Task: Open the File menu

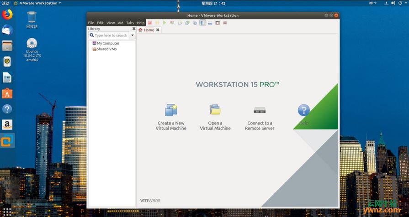Action: point(91,23)
